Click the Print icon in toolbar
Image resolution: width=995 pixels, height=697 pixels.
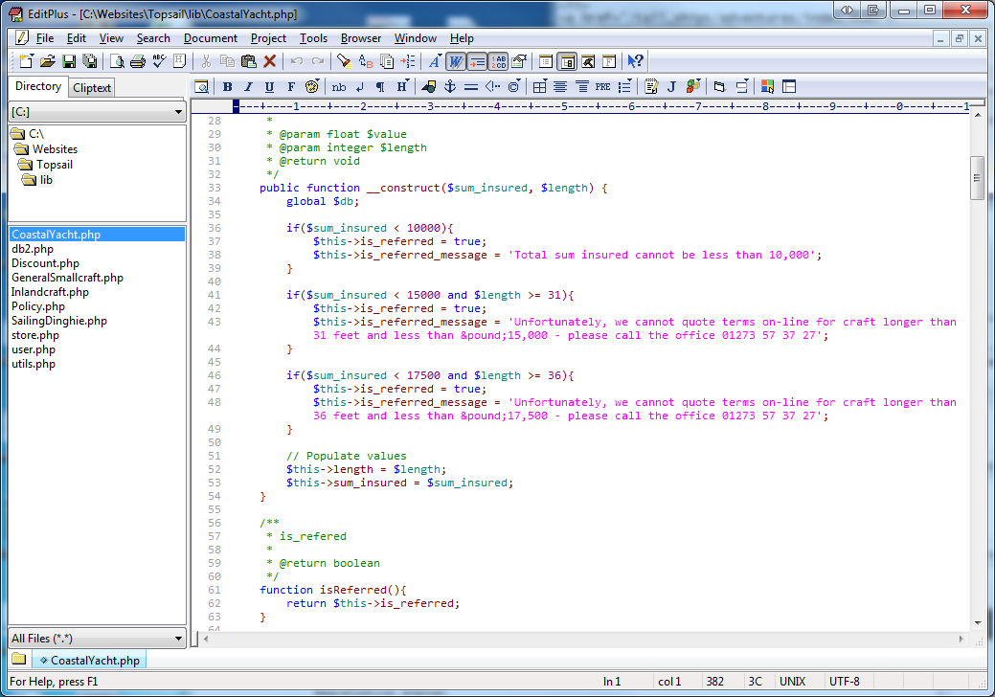click(137, 61)
